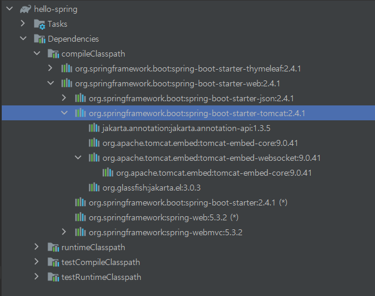Viewport: 375px width, 296px height.
Task: Expand the testRuntimeClasspath node
Action: point(36,276)
